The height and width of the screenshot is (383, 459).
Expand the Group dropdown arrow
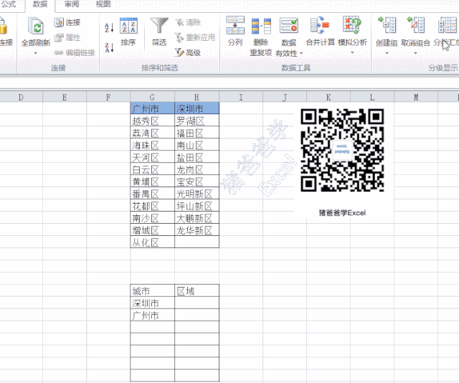coord(387,53)
